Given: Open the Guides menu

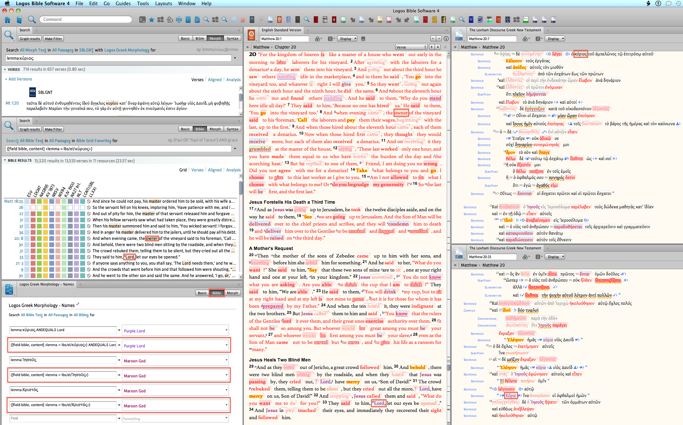Looking at the screenshot, I should pyautogui.click(x=123, y=3).
